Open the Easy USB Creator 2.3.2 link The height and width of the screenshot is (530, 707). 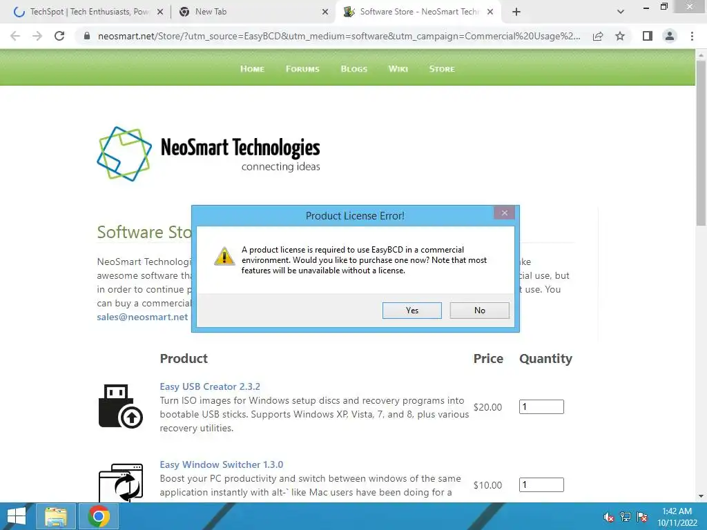coord(210,386)
